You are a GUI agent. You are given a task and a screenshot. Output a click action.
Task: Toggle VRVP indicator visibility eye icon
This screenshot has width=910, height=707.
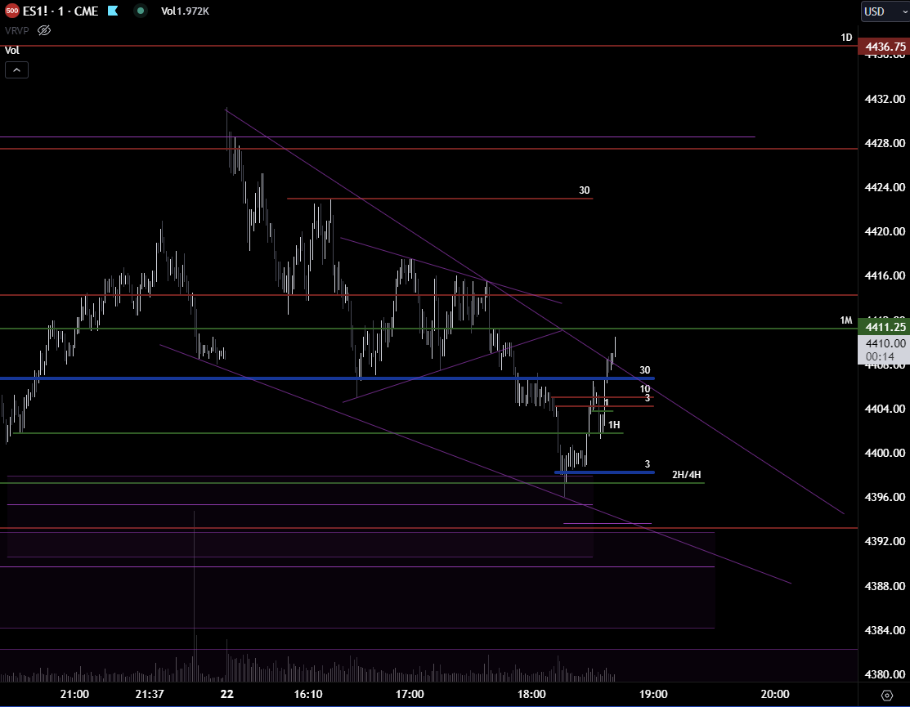[x=44, y=30]
